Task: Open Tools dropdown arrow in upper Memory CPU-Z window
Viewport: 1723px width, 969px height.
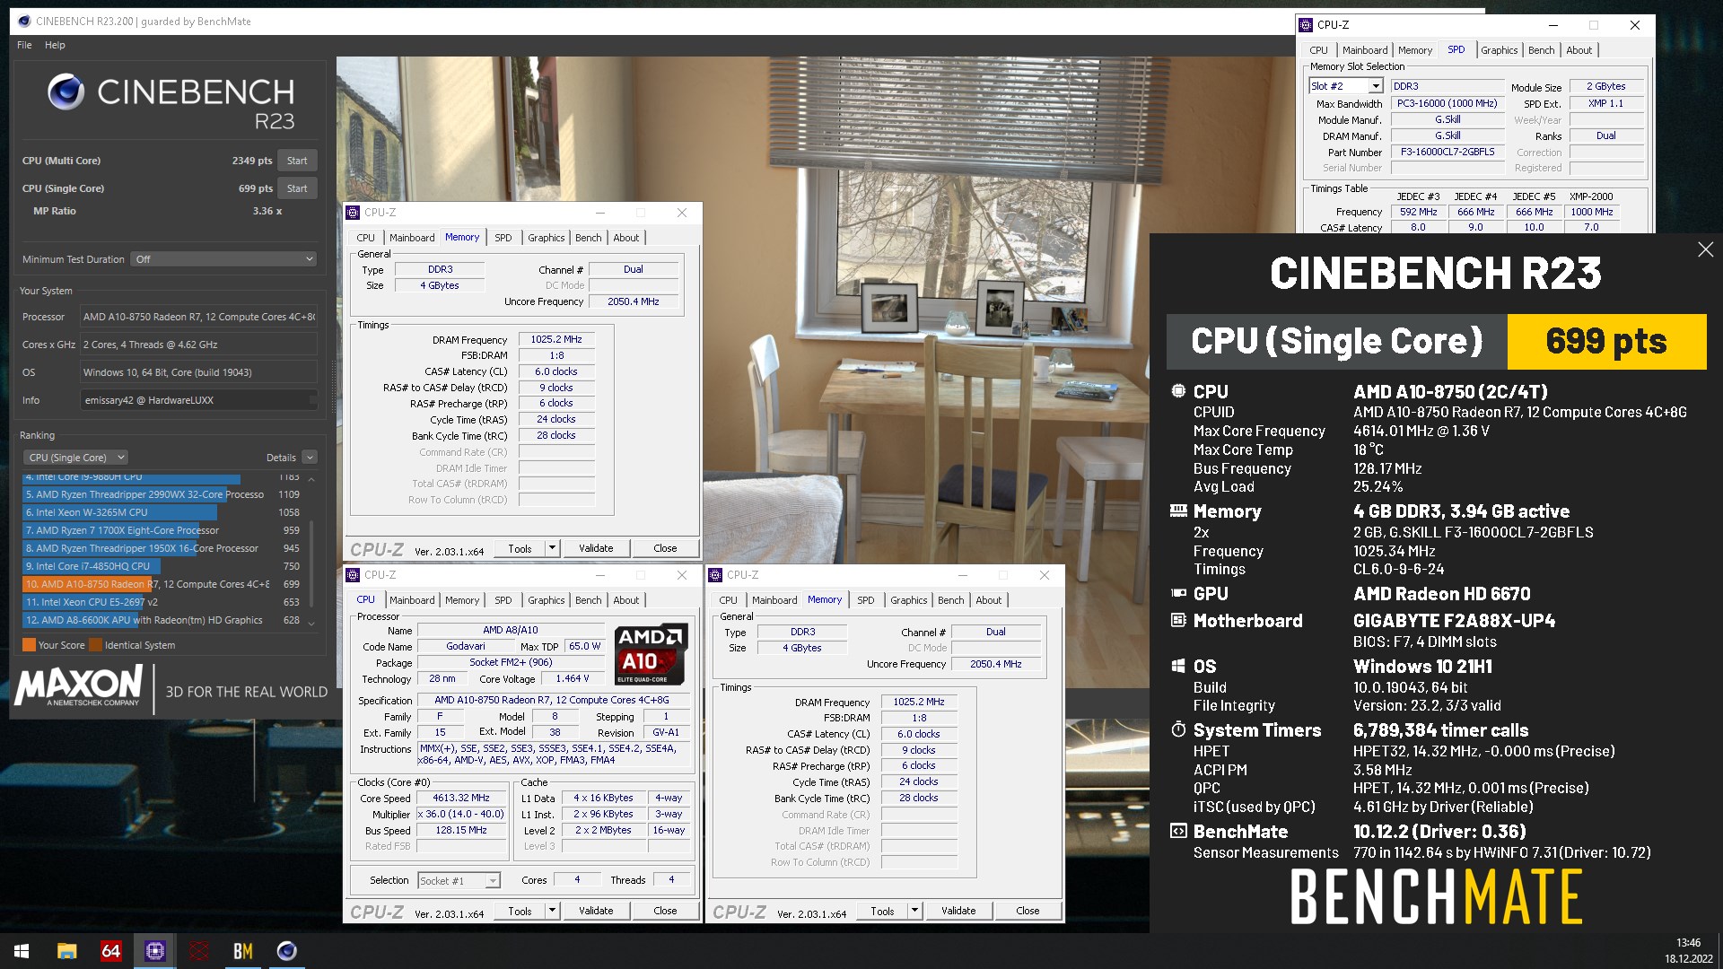Action: pos(553,548)
